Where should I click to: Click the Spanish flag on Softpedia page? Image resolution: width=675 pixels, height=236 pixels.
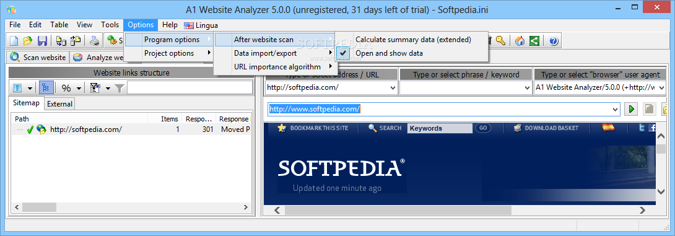click(608, 128)
